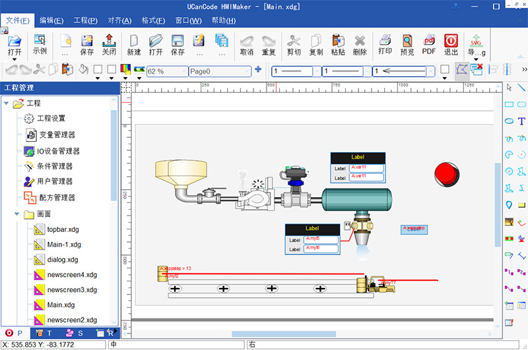528x350 pixels.
Task: Select the pointer arrow tool
Action: pyautogui.click(x=509, y=87)
